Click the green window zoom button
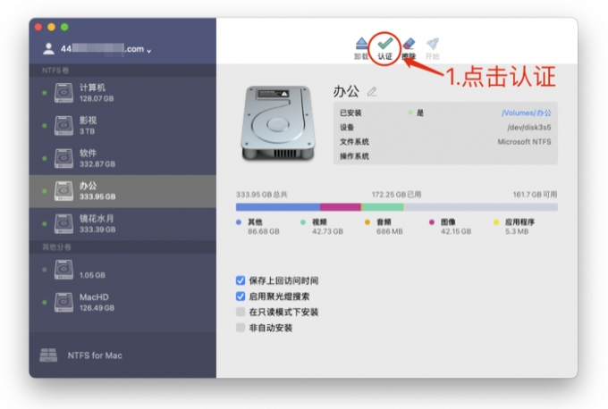 click(x=64, y=27)
